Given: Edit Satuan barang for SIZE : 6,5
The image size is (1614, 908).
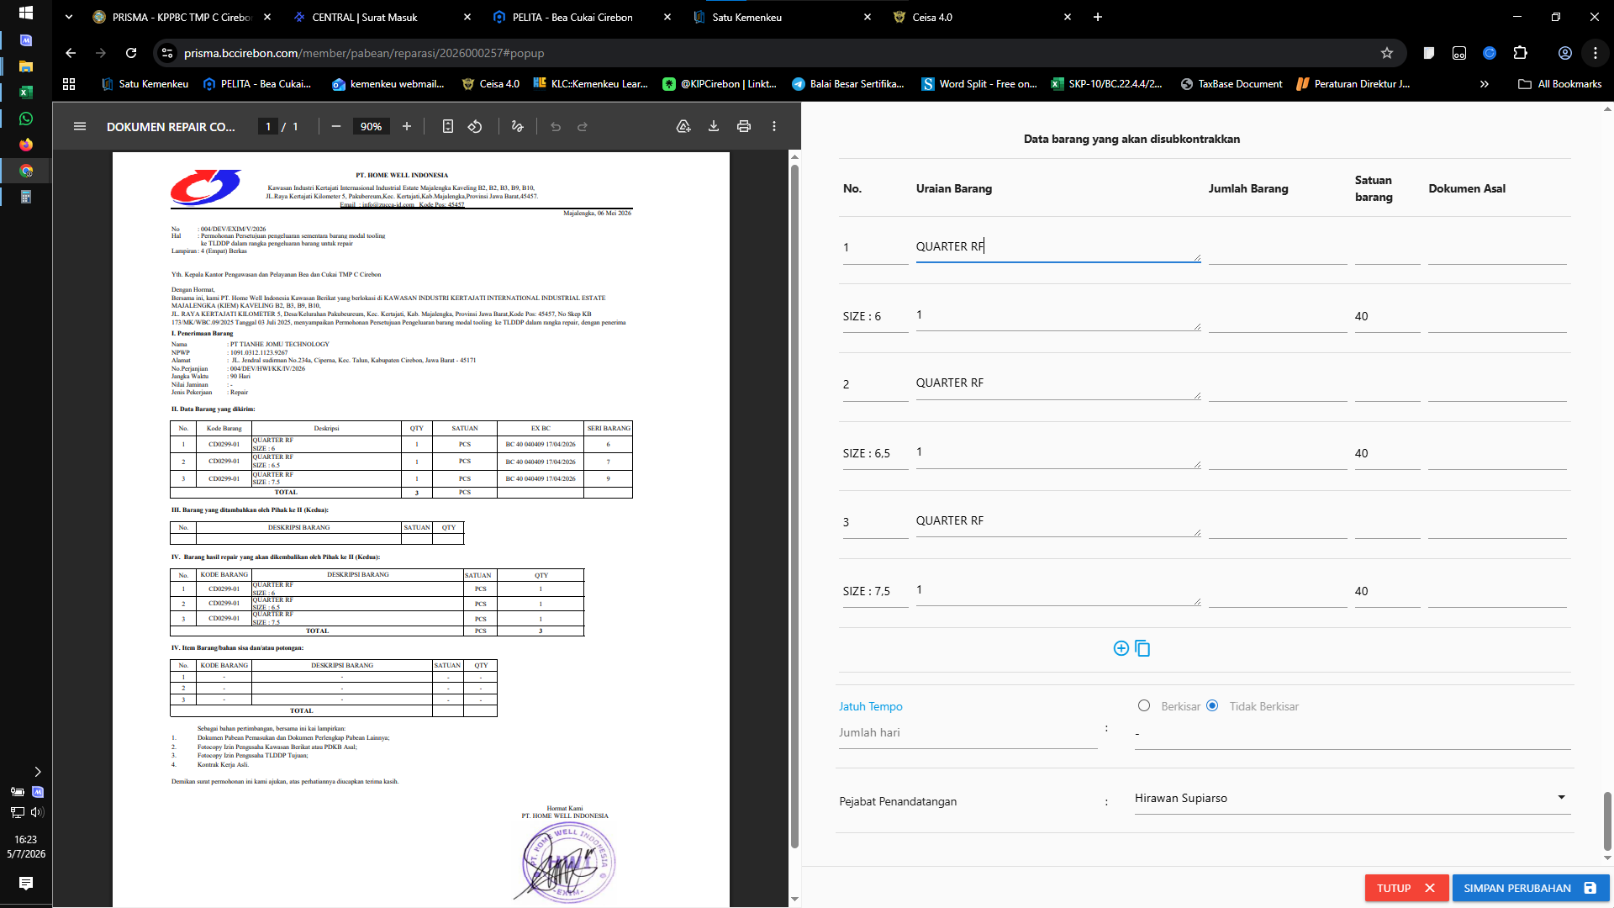Looking at the screenshot, I should 1387,454.
